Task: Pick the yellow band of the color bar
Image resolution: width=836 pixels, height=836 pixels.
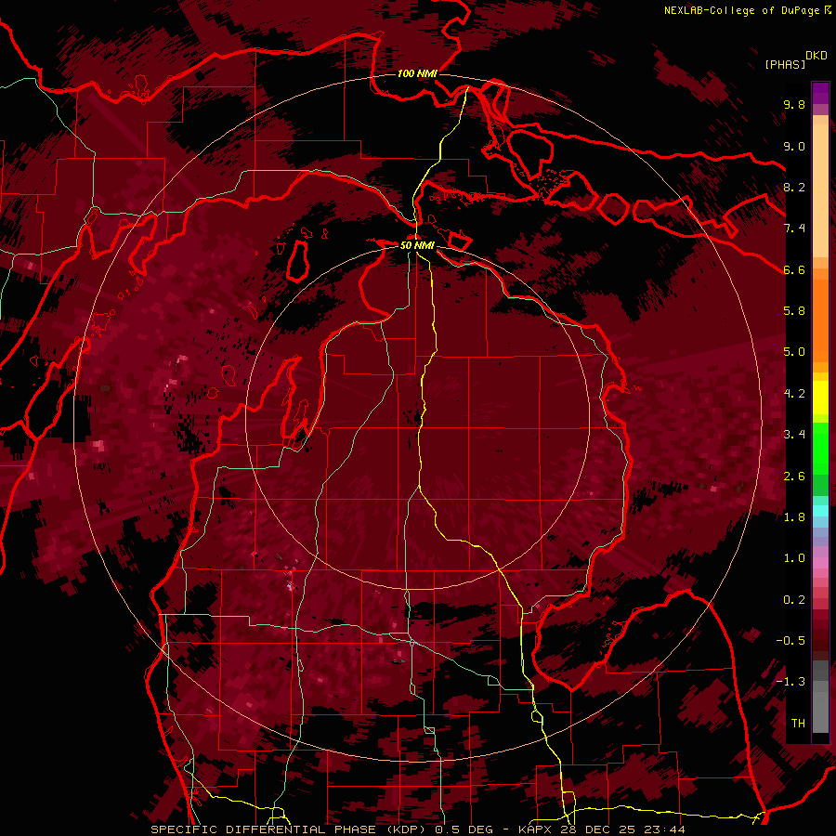Action: click(820, 398)
